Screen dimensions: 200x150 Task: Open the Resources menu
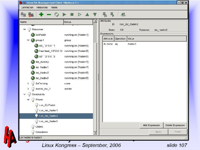coord(42,7)
